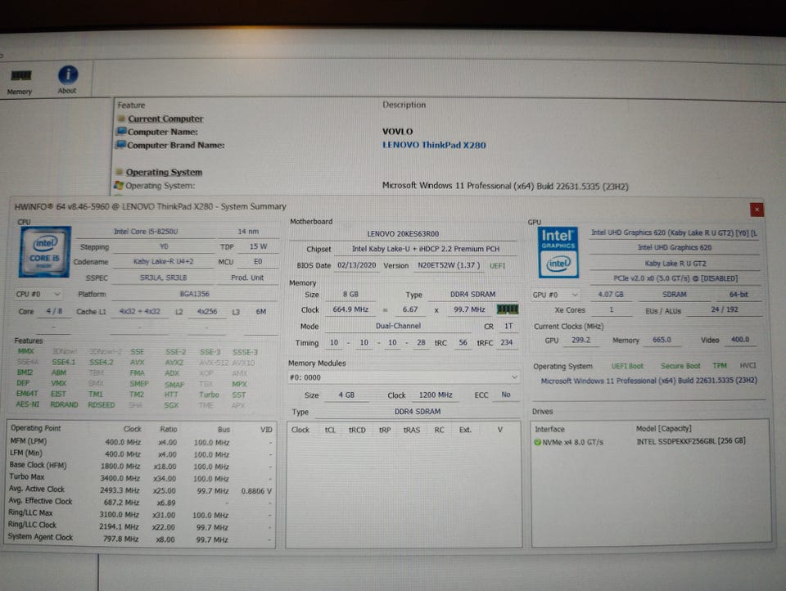
Task: Click the memory module chip icon
Action: coord(508,309)
